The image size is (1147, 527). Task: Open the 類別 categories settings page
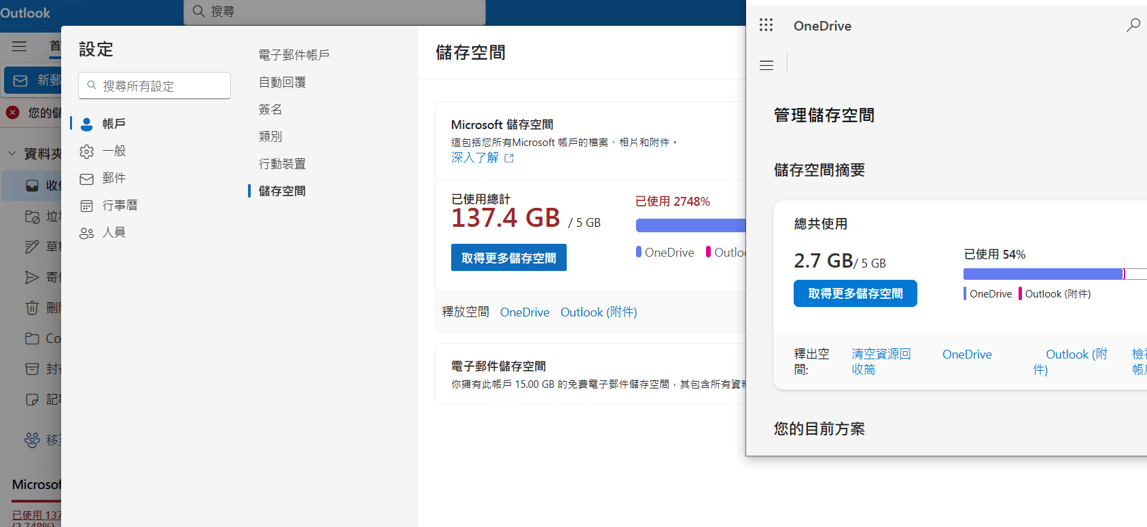270,137
